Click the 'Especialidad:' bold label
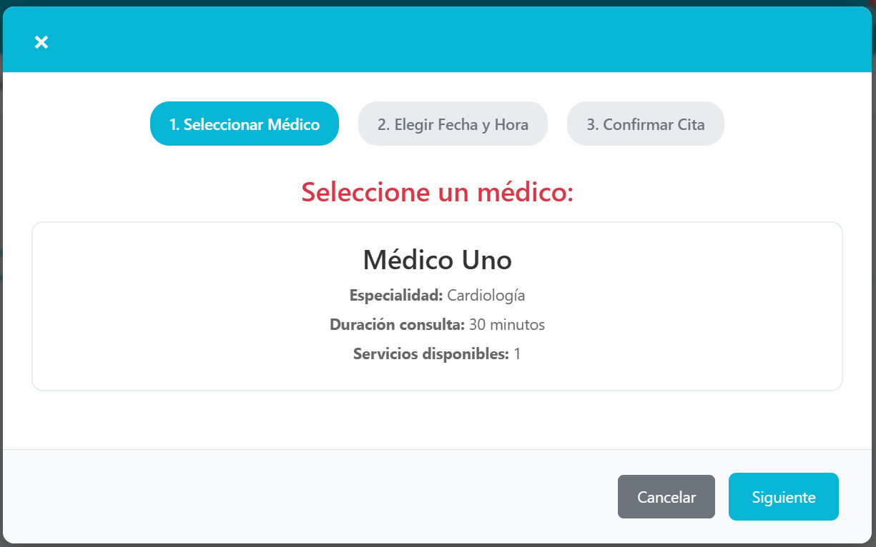Viewport: 876px width, 547px height. pyautogui.click(x=395, y=295)
